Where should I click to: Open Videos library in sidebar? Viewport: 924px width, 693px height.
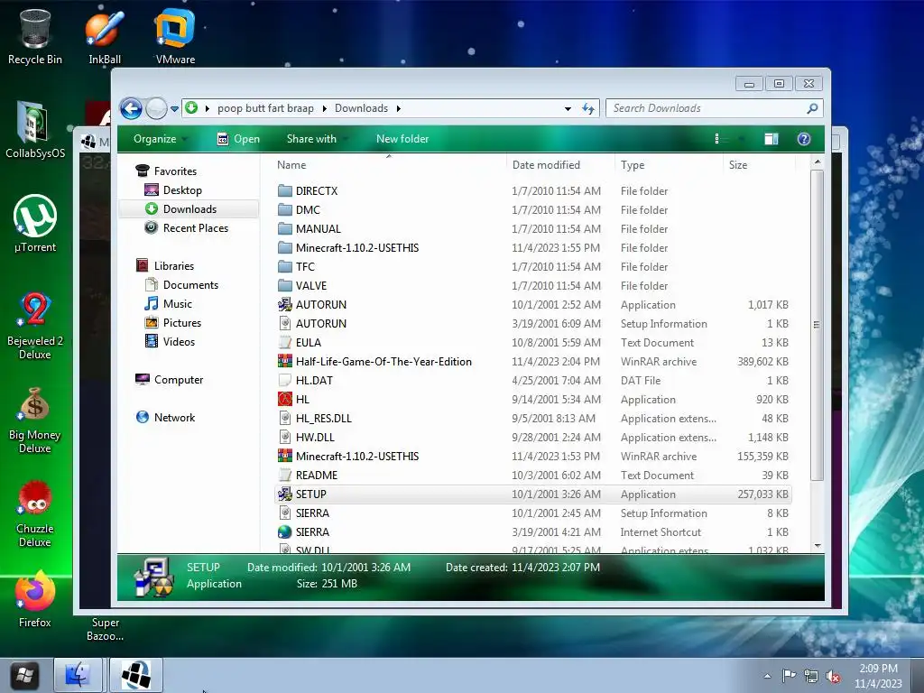point(179,342)
